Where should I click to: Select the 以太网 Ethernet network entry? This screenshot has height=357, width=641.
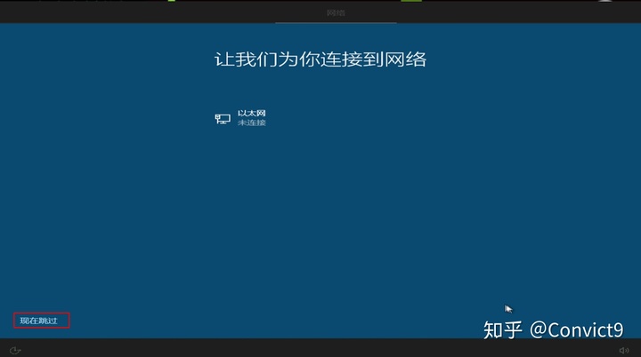[240, 118]
